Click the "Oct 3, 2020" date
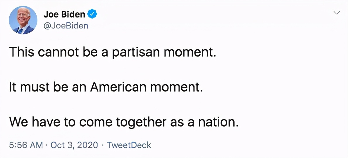Screen dimensions: 348x158 (74, 145)
